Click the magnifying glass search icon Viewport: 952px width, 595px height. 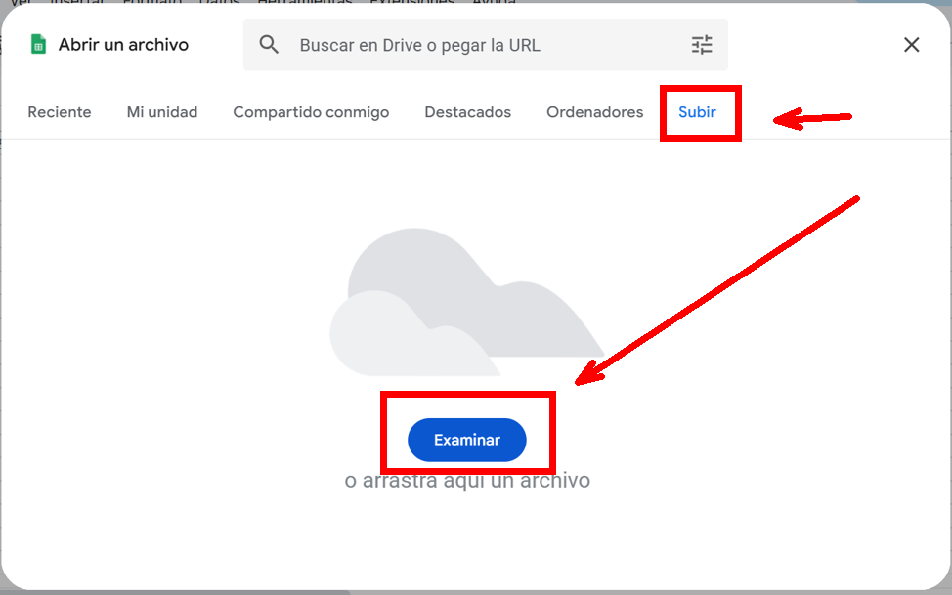coord(269,45)
